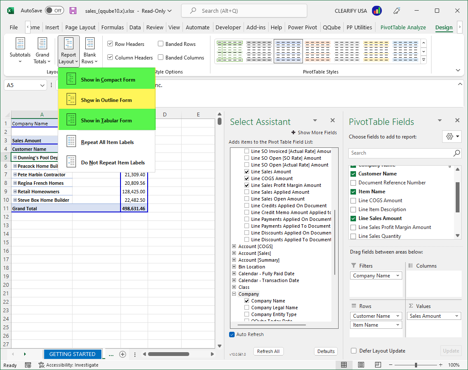The height and width of the screenshot is (370, 468).
Task: Check Line Item Description field
Action: pyautogui.click(x=353, y=209)
